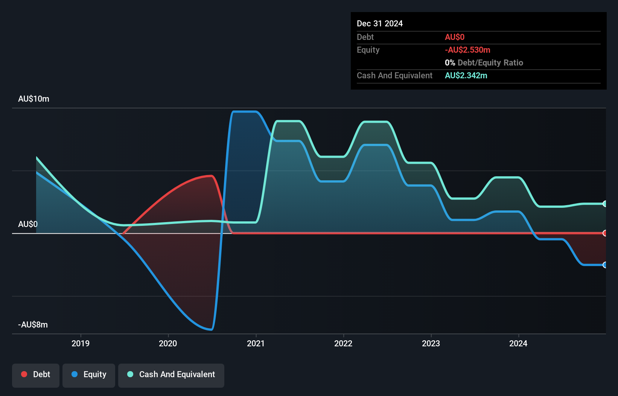Click the Debt row label in tooltip
Image resolution: width=618 pixels, height=396 pixels.
365,37
